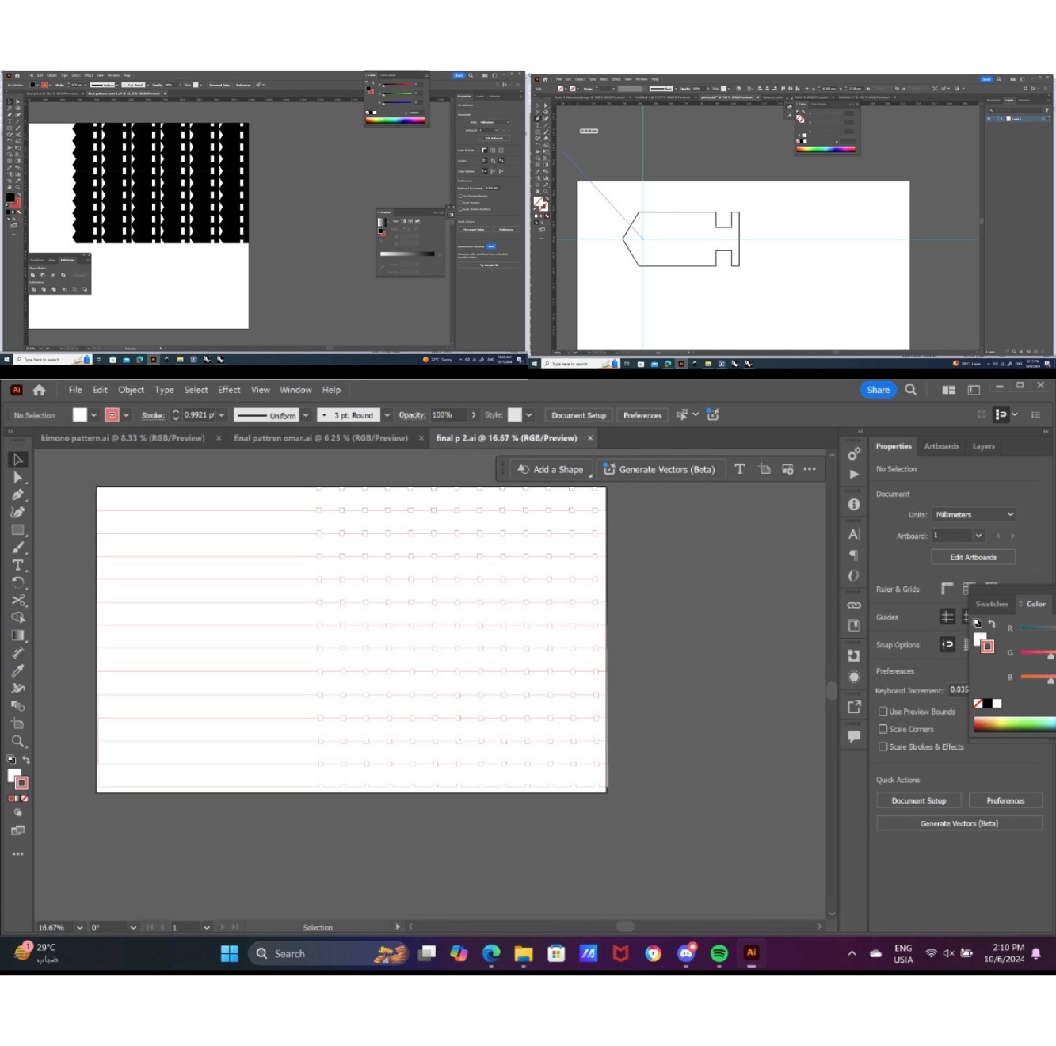Enable Use Preview Bounds checkbox

pyautogui.click(x=883, y=712)
